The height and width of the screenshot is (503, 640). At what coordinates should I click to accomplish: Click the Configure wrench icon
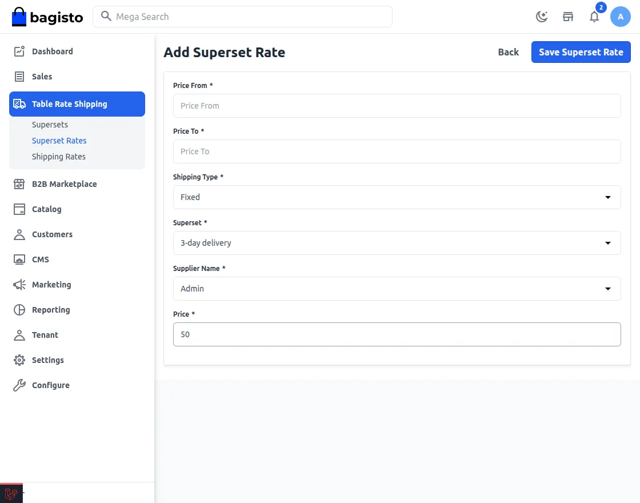click(x=18, y=385)
